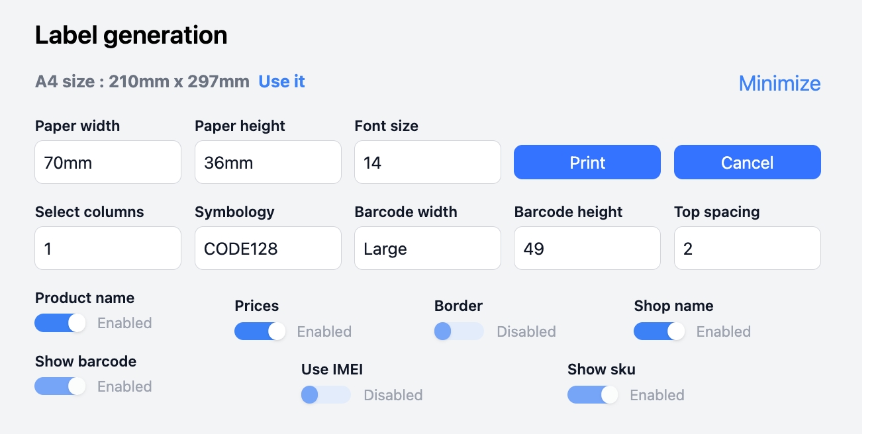The image size is (878, 434).
Task: Click the Minimize link
Action: 779,83
